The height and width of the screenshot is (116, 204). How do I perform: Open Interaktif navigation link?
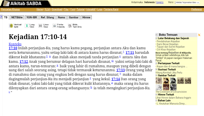(91, 9)
